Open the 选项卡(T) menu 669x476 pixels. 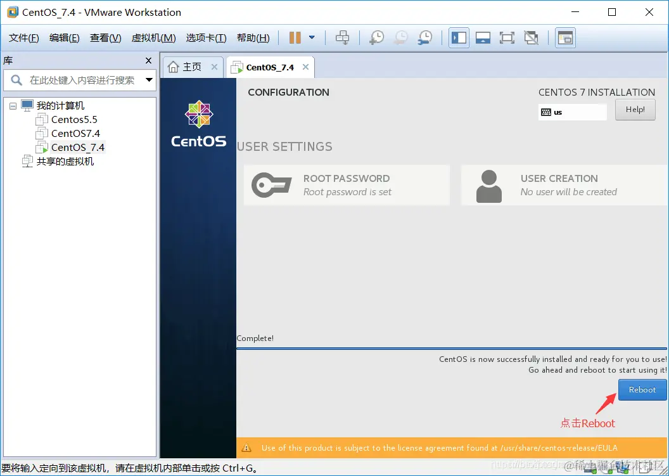coord(206,38)
